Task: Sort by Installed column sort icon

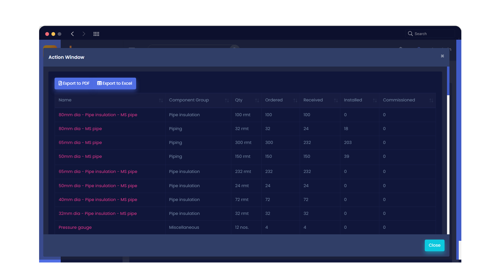Action: 375,100
